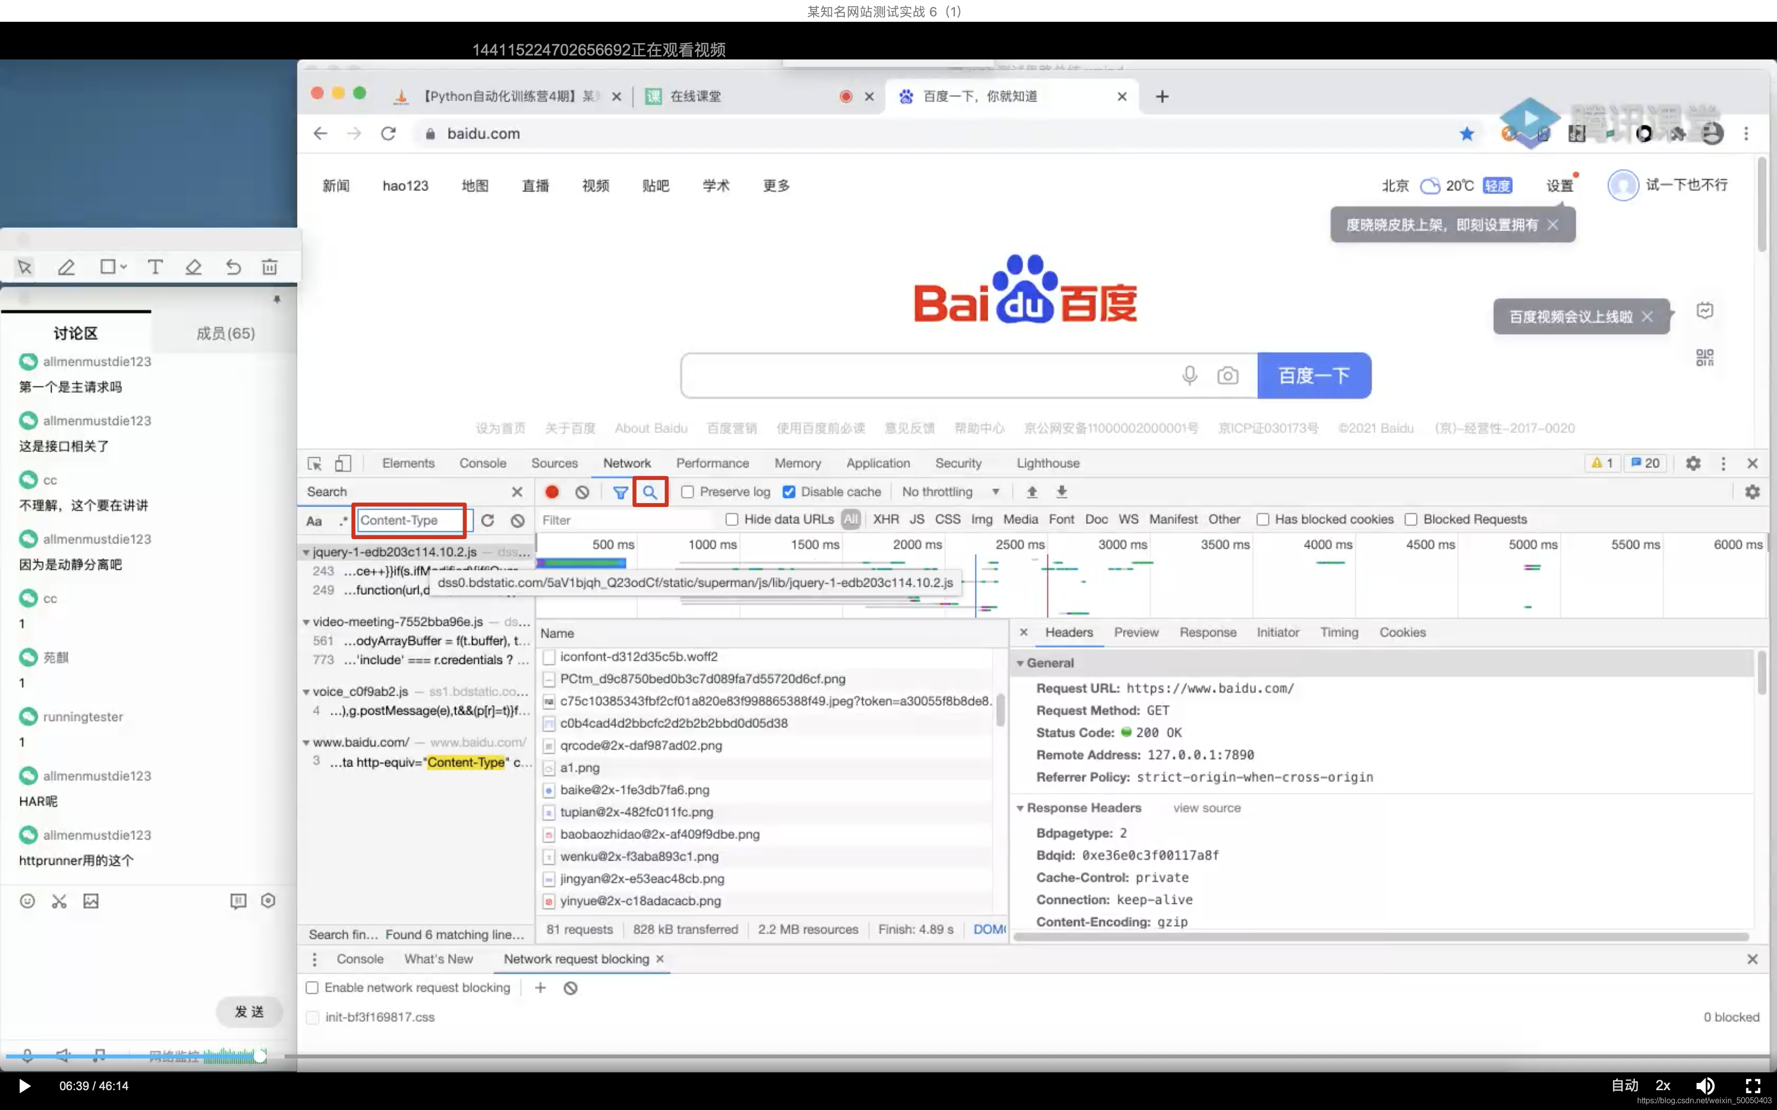Clear the network log
Image resolution: width=1777 pixels, height=1110 pixels.
tap(582, 492)
